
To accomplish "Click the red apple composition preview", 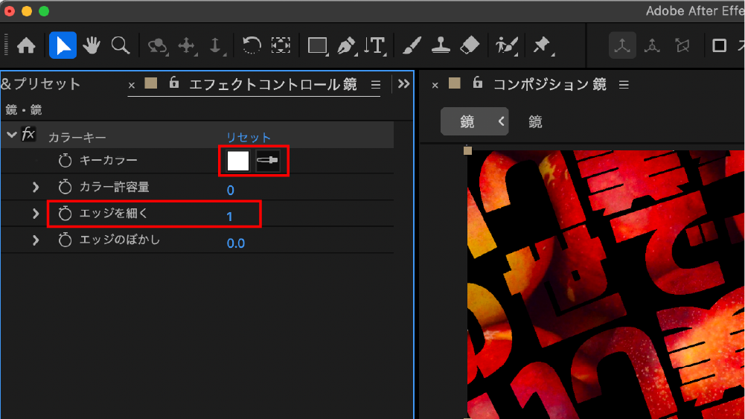I will coord(606,284).
